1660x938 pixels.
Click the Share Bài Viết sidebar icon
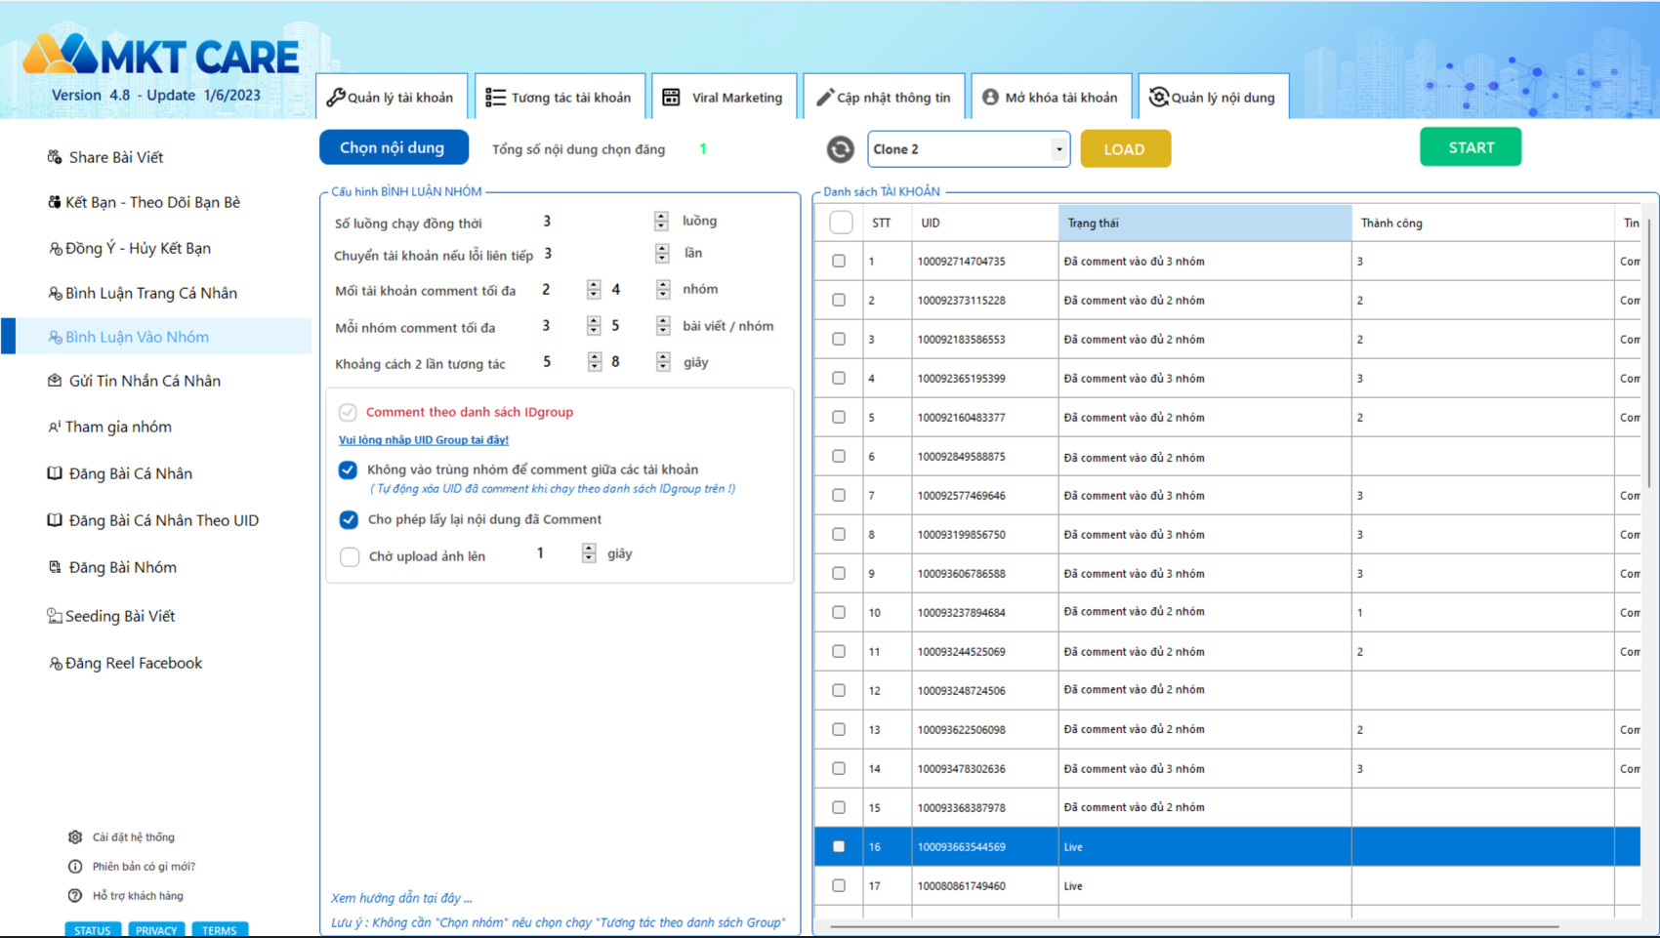[55, 157]
